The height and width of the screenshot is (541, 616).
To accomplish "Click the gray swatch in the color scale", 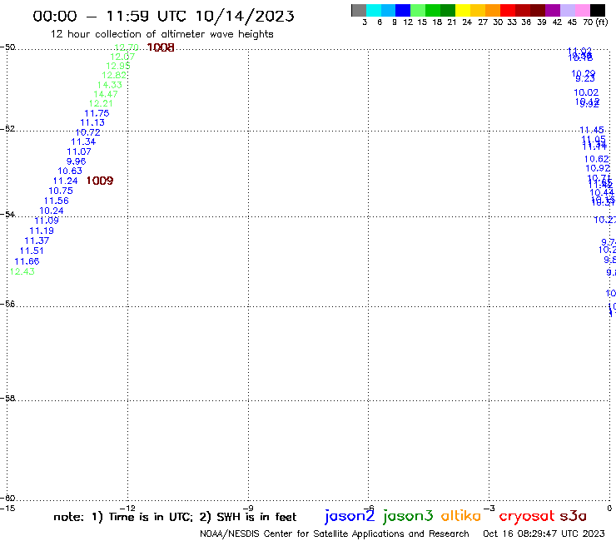I will point(359,10).
